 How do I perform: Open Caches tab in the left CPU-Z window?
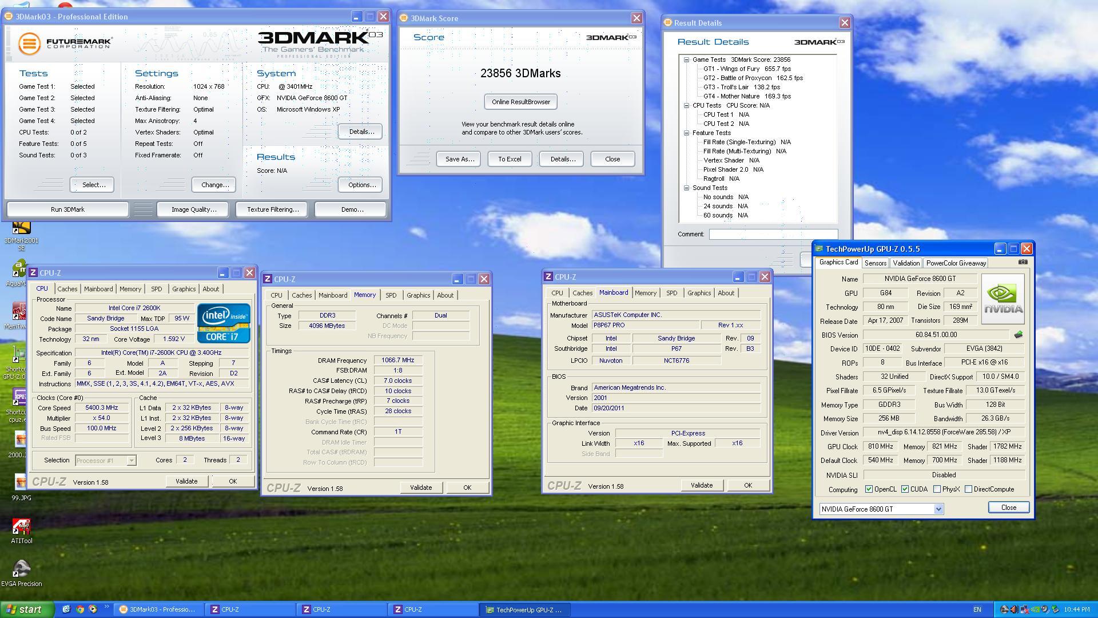[x=67, y=289]
